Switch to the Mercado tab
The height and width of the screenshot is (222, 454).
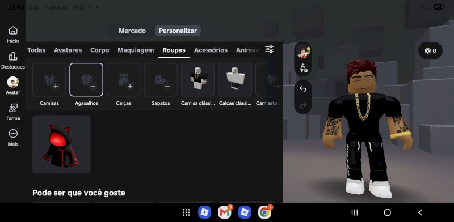[132, 31]
